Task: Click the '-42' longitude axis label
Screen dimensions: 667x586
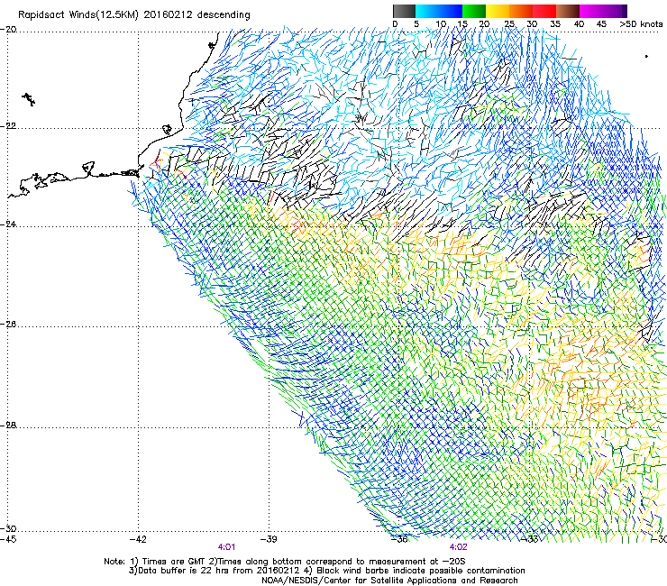Action: click(x=138, y=539)
